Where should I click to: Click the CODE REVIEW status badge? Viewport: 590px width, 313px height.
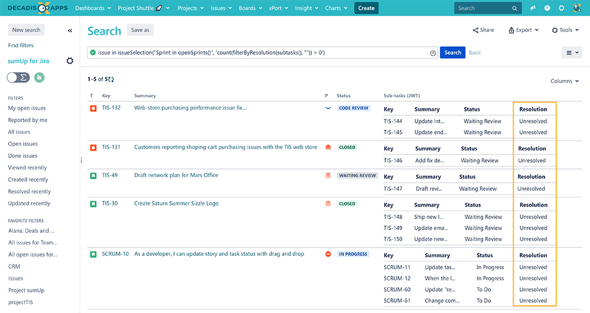[353, 108]
